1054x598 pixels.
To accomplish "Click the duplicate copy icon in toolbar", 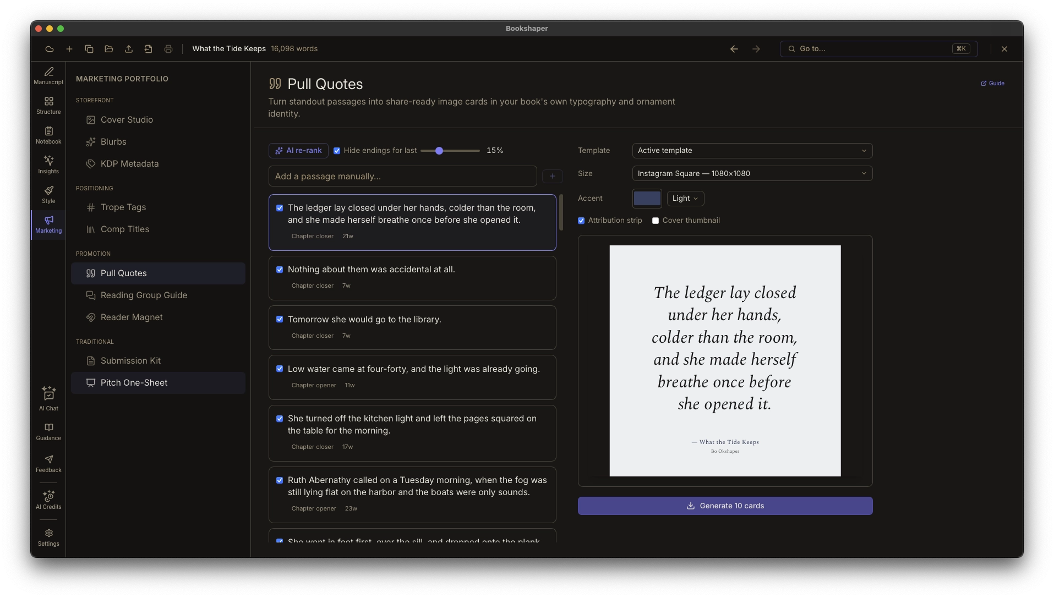I will (x=89, y=49).
